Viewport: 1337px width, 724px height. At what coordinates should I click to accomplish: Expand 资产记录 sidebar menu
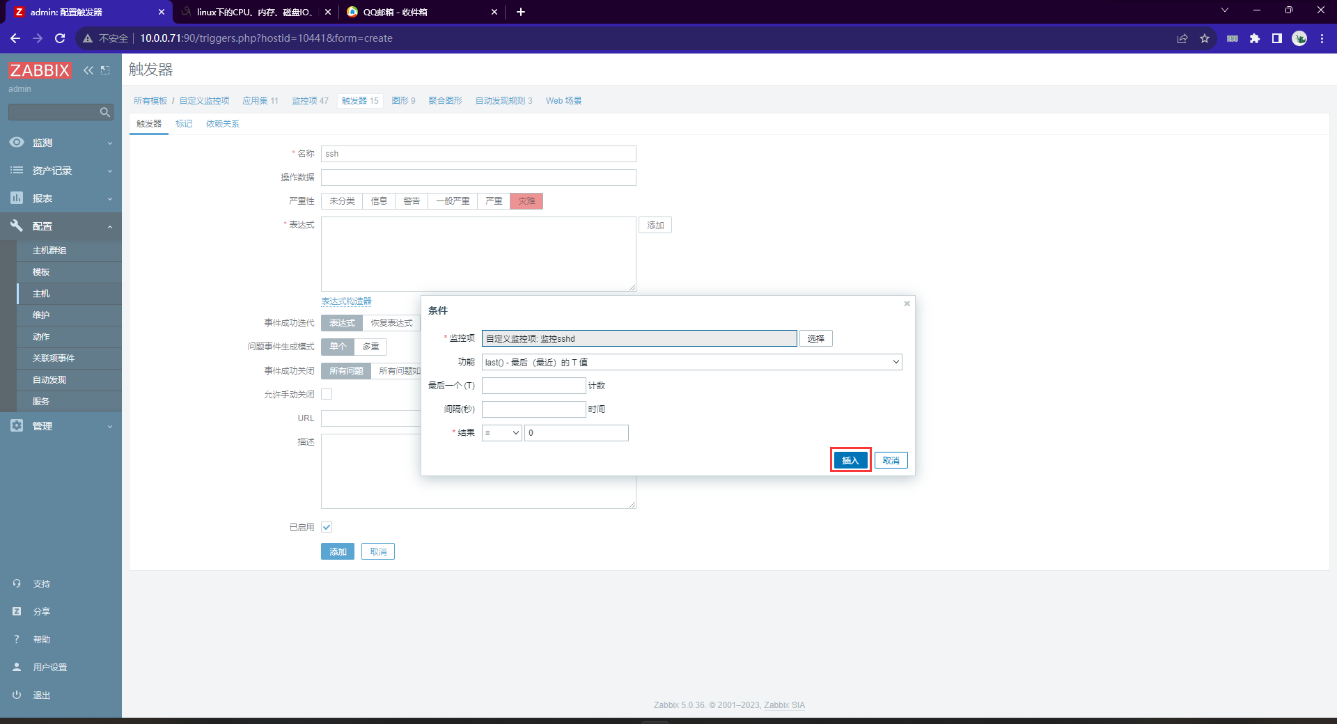[x=61, y=171]
